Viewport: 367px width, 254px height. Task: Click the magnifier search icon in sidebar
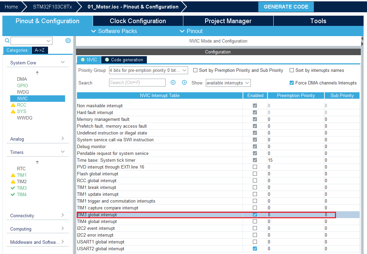pos(7,41)
